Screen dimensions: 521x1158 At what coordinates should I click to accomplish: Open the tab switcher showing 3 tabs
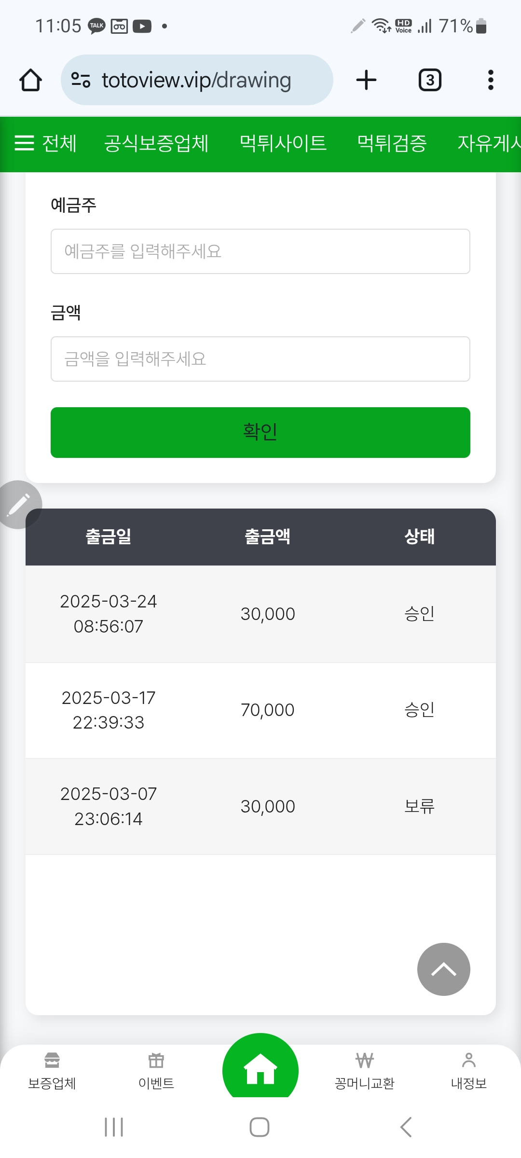pos(430,80)
